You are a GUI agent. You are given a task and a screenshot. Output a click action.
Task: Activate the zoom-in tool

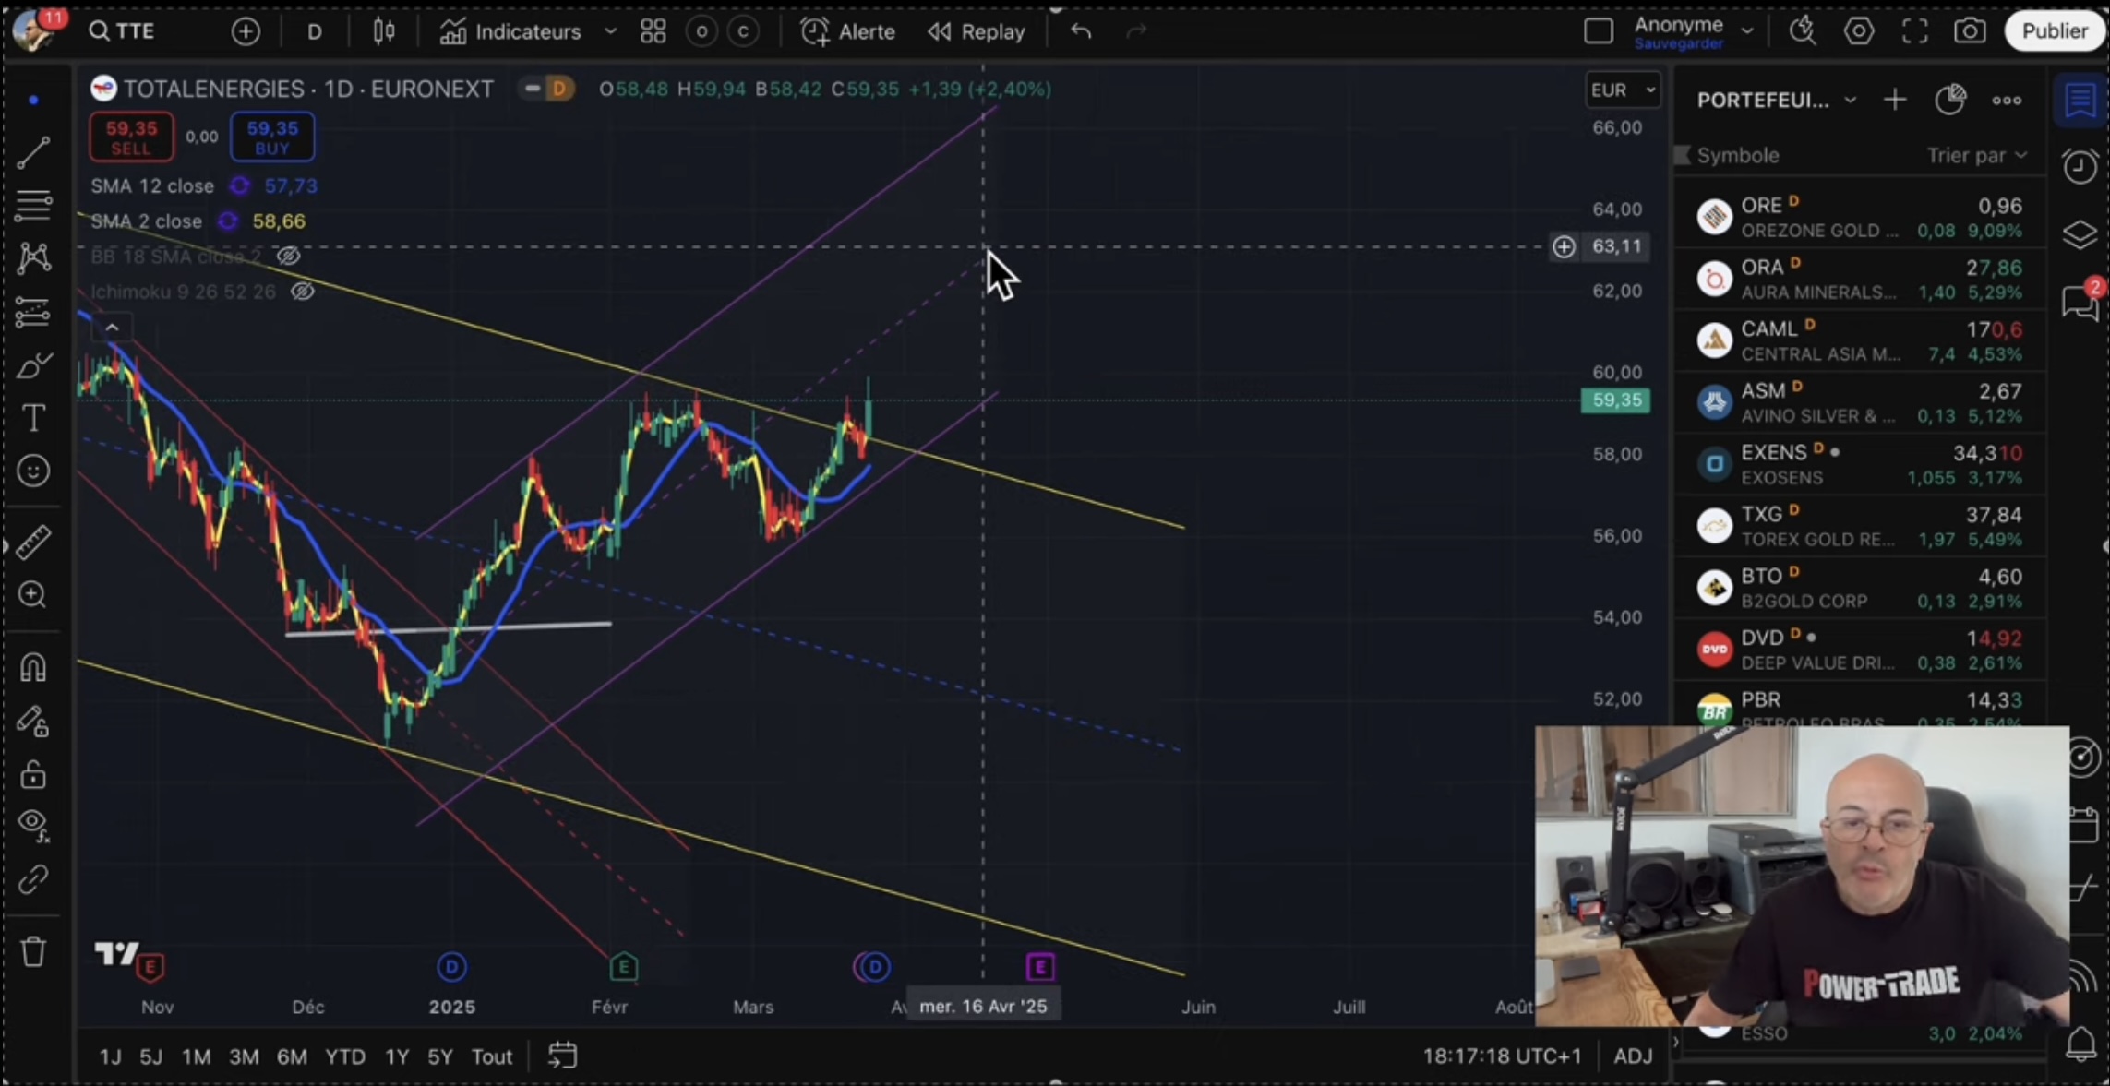pyautogui.click(x=33, y=595)
